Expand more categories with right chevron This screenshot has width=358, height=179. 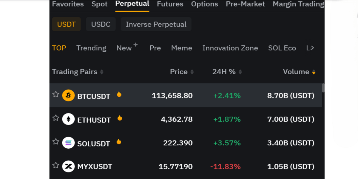coord(312,48)
